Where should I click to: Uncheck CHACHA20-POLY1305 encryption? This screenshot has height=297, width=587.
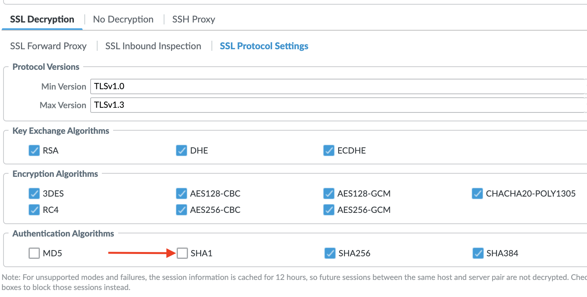(477, 193)
